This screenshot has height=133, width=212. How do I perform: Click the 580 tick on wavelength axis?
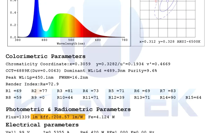pyautogui.click(x=71, y=40)
